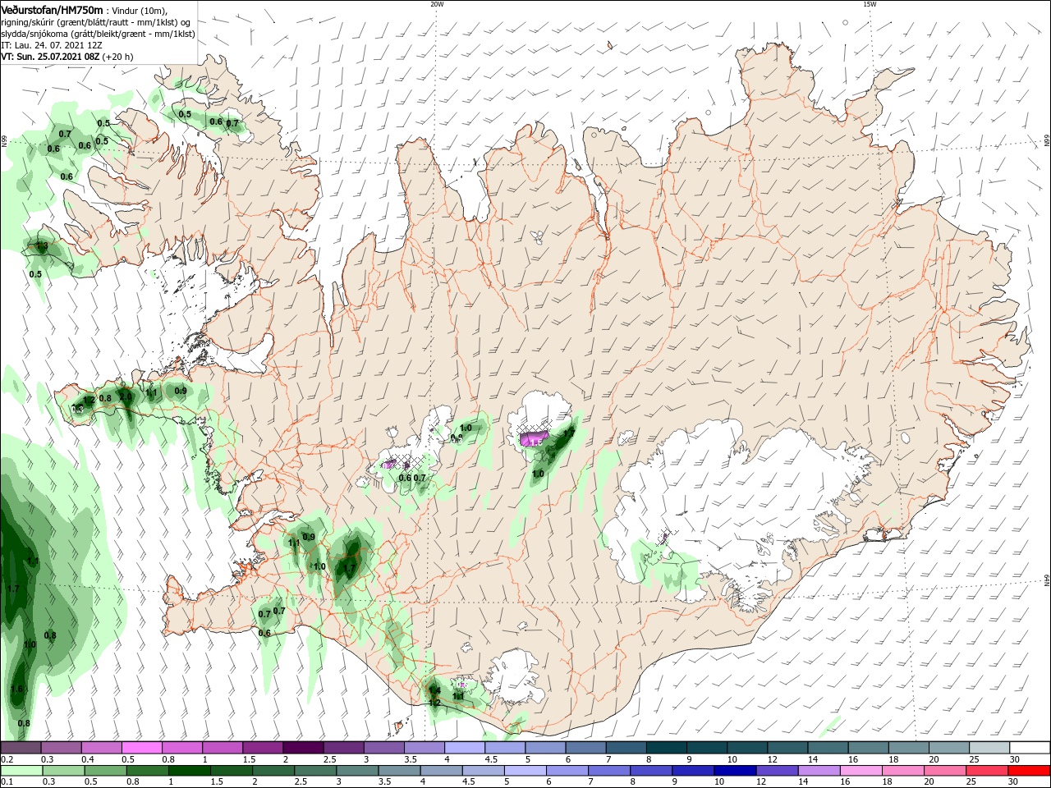Click the 'IT: Lau. 24. 07. 2021 12Z' line
The width and height of the screenshot is (1051, 788).
pyautogui.click(x=51, y=45)
